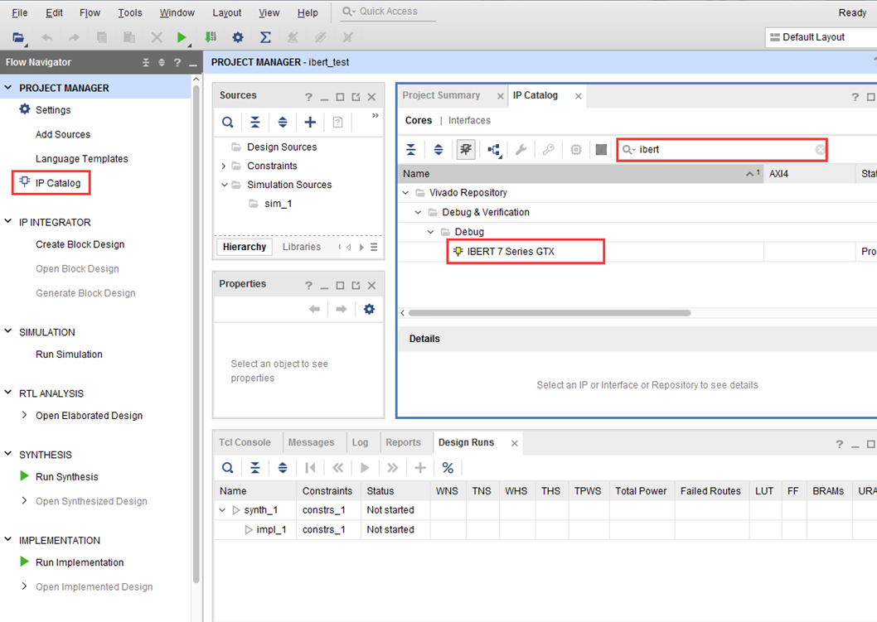
Task: Open the Flow menu
Action: 90,13
